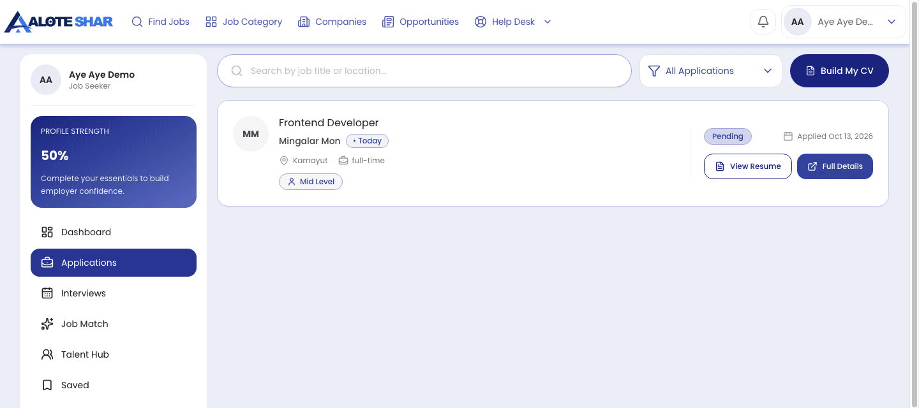Click the 'Applied Oct 13, 2026' text
Screen dimensions: 919x408
[835, 136]
